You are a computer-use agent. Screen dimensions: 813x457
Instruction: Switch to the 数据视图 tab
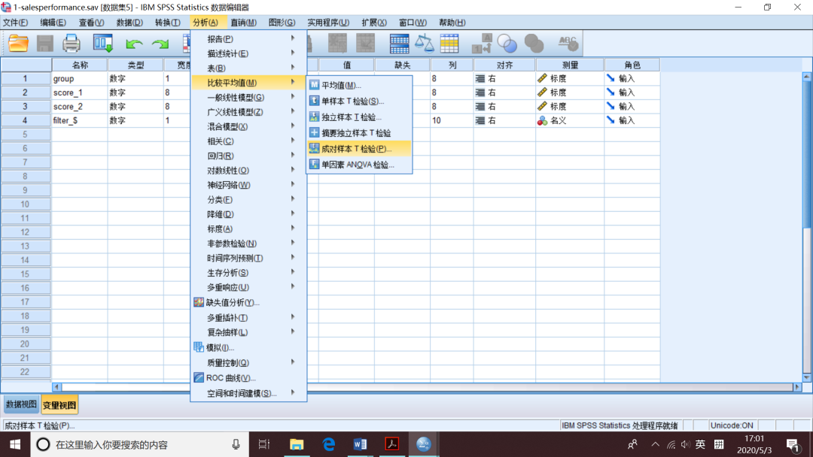click(x=21, y=404)
